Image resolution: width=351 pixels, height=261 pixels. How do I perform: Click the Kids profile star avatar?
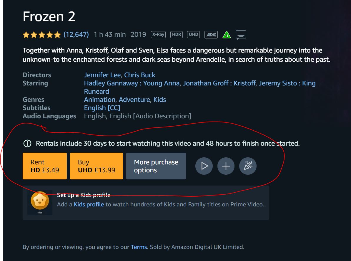tap(40, 201)
